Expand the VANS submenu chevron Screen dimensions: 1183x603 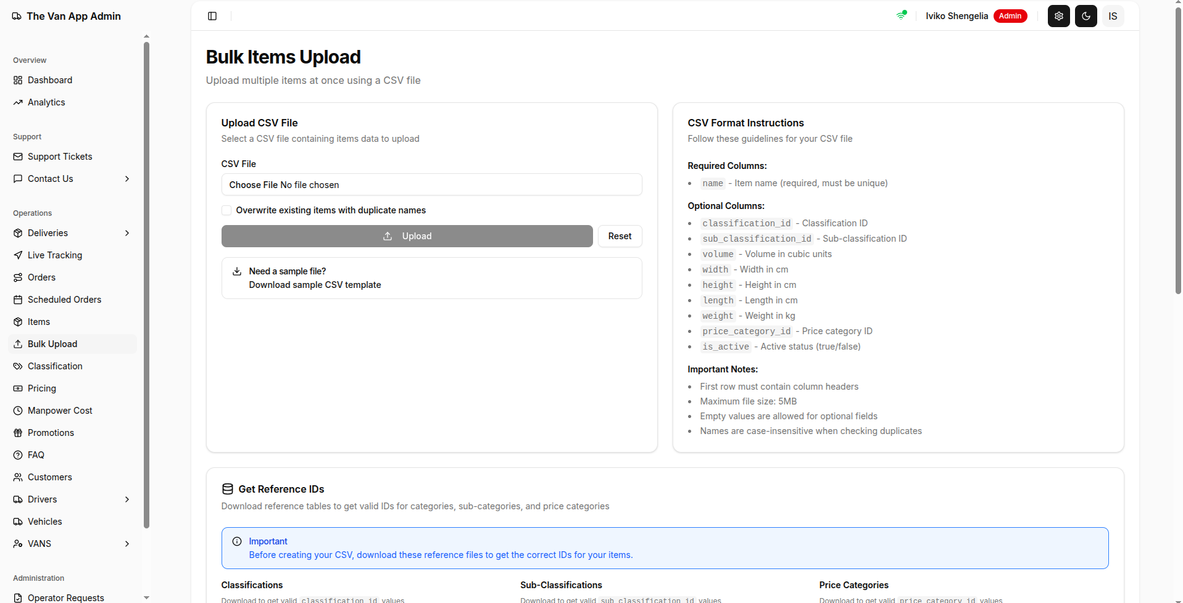point(127,544)
